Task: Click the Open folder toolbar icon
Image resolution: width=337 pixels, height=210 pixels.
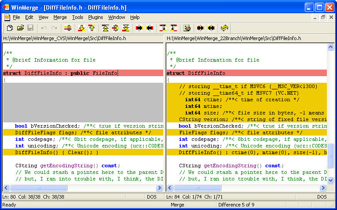Action: 20,28
